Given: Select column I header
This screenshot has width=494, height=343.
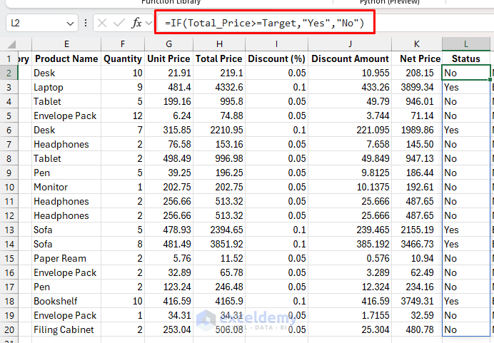Looking at the screenshot, I should 276,44.
